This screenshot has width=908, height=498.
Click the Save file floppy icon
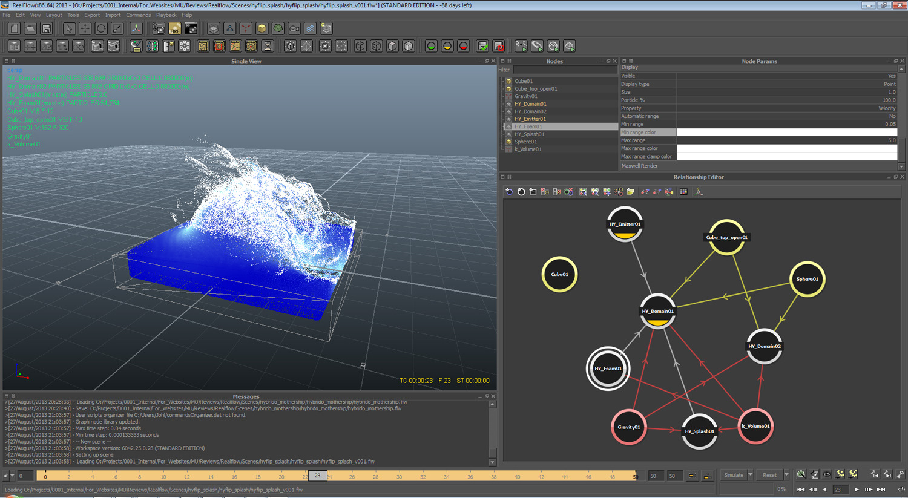click(47, 28)
